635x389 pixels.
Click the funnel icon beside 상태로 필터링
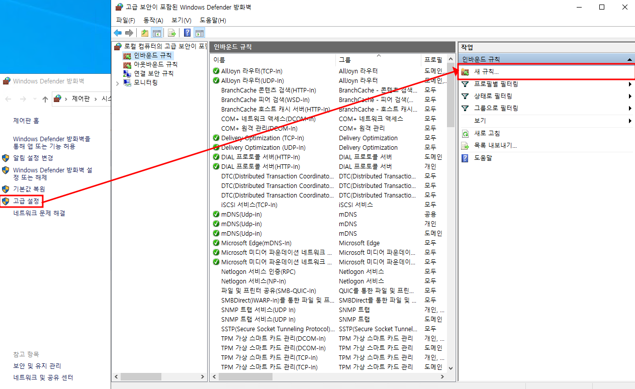click(x=465, y=96)
